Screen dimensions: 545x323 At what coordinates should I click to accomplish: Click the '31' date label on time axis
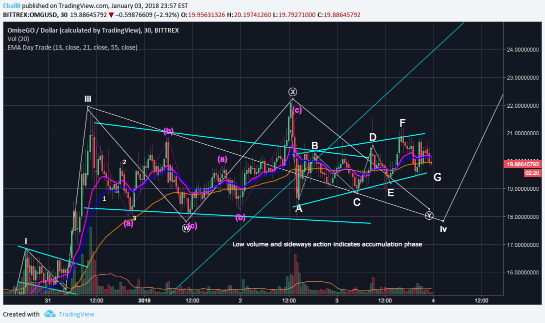tap(48, 300)
